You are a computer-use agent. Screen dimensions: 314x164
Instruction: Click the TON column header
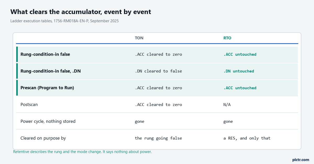tap(139, 38)
